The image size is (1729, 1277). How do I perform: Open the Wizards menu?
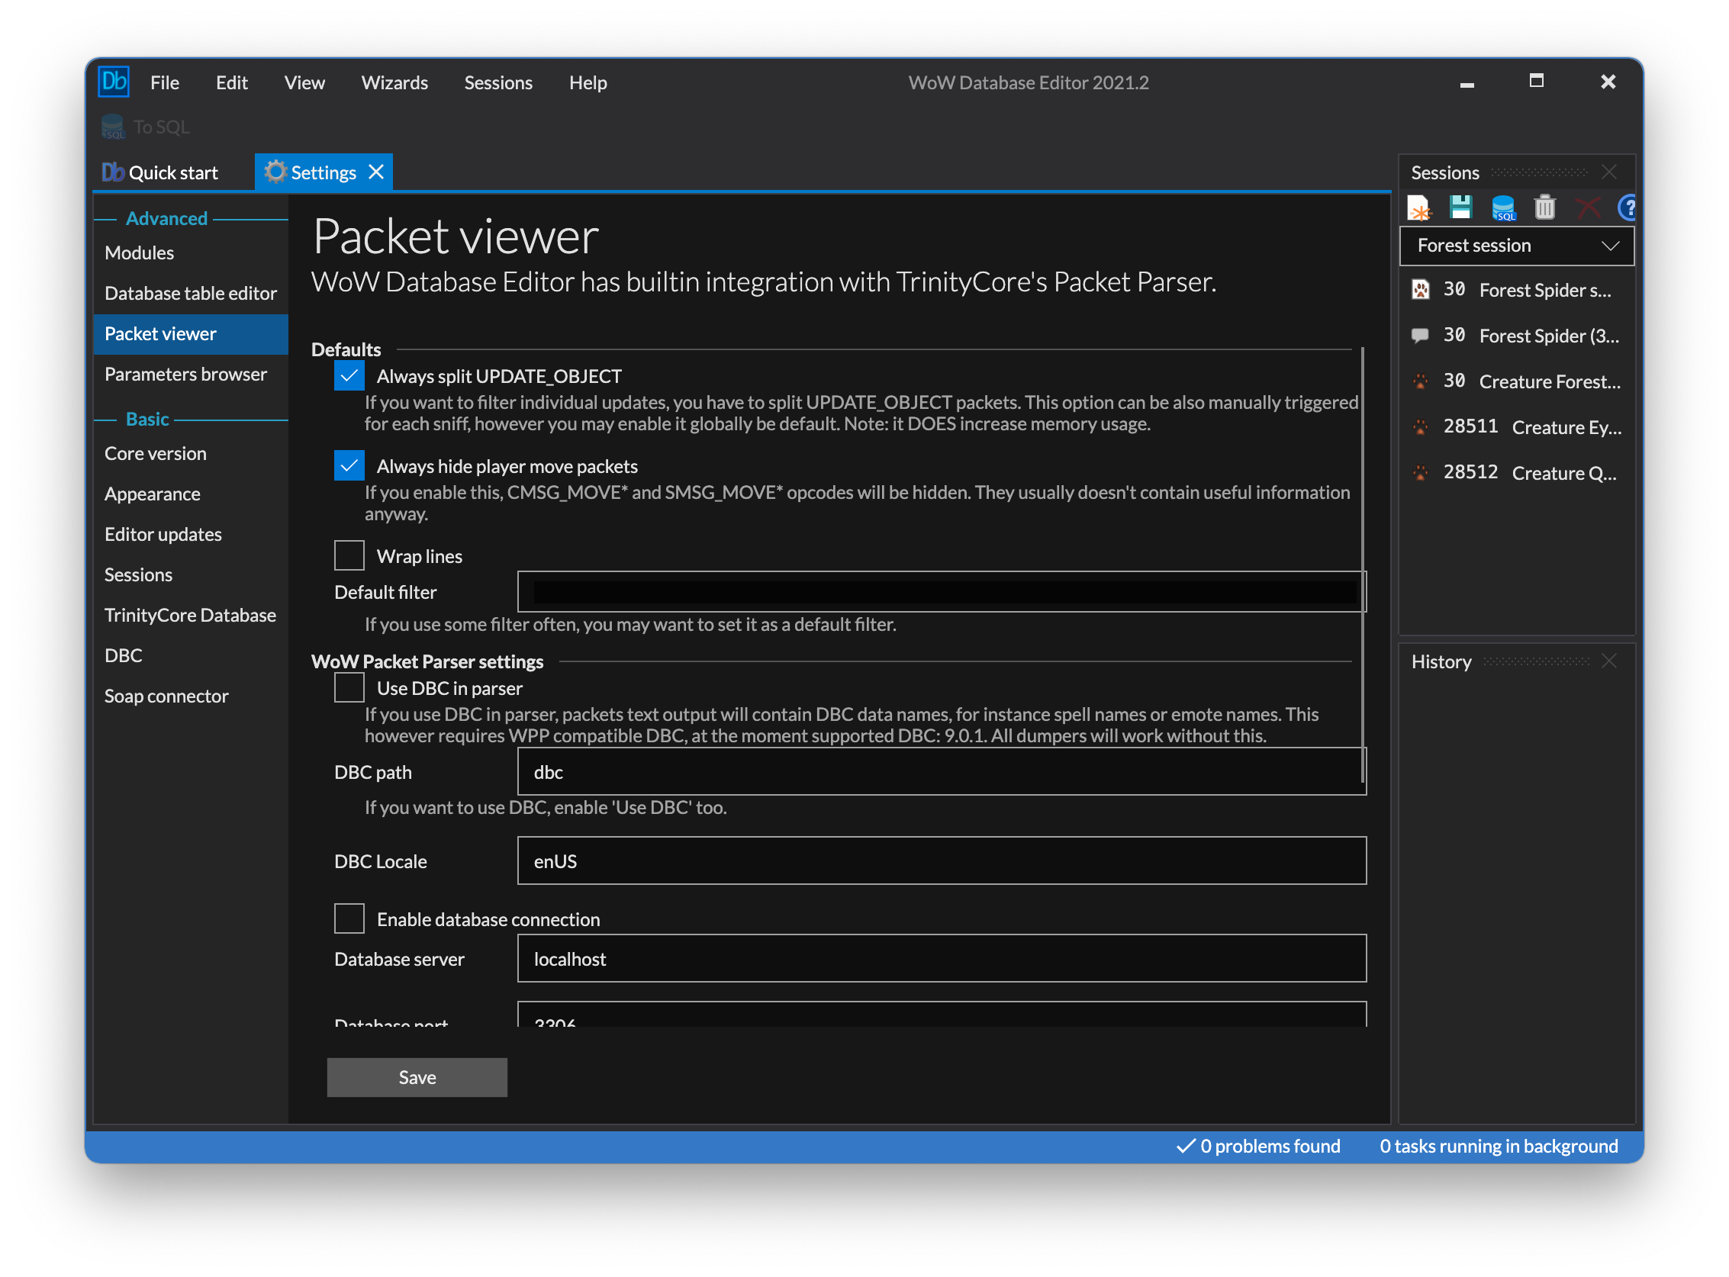[x=394, y=82]
